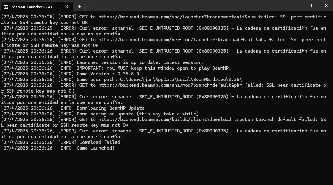The height and width of the screenshot is (185, 333).
Task: Maximize the terminal window
Action: click(313, 5)
